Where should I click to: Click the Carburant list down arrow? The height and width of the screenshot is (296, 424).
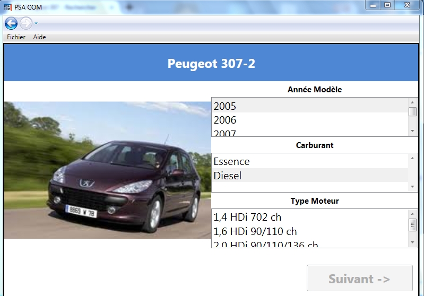(412, 187)
